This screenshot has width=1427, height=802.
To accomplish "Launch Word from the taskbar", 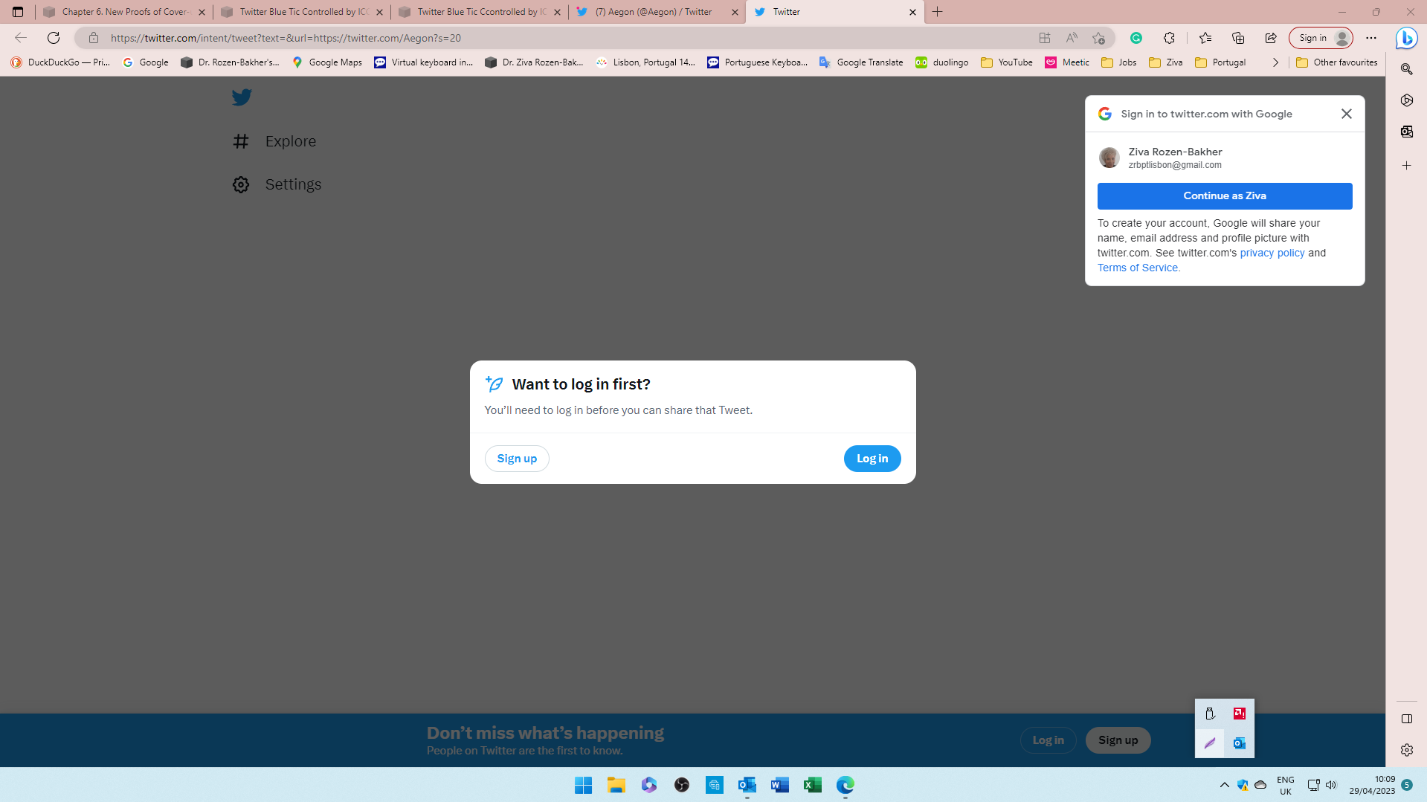I will coord(779,785).
